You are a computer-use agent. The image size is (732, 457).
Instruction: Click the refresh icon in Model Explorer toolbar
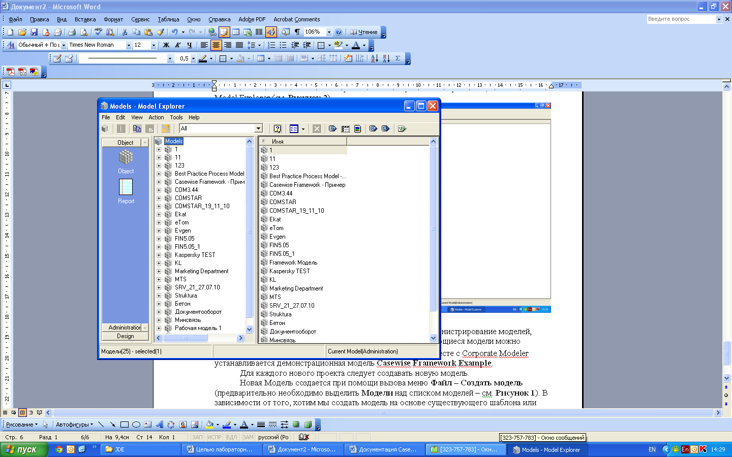166,128
